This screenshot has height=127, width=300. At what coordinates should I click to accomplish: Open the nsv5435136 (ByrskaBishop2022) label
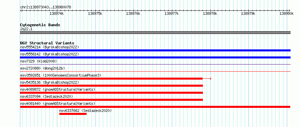pos(50,82)
